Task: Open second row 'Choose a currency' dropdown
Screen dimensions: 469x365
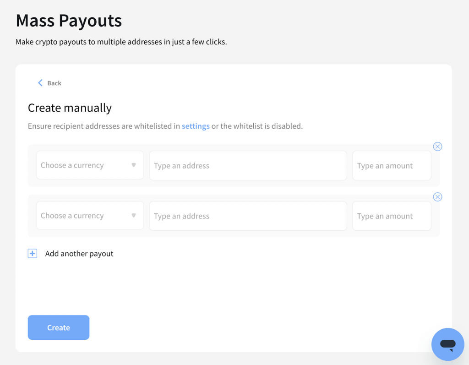Action: pyautogui.click(x=82, y=216)
